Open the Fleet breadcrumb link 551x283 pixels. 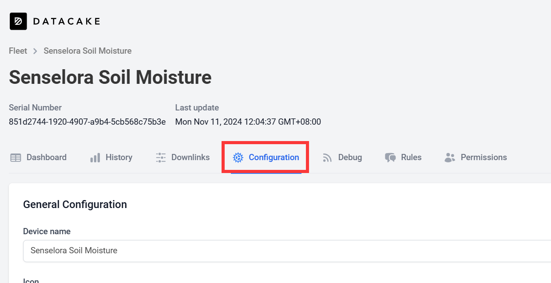(18, 51)
